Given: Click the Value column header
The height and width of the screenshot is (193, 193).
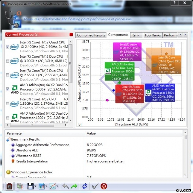Looking at the screenshot, I should coord(134,133).
